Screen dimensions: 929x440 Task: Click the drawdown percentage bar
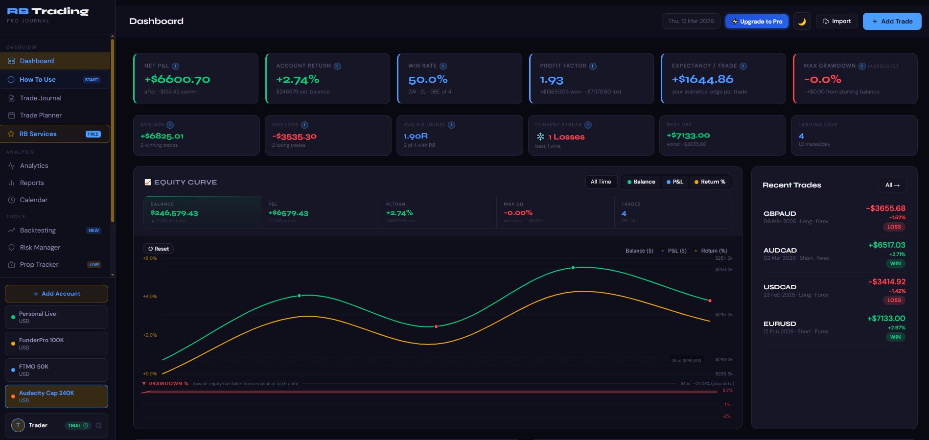[429, 392]
